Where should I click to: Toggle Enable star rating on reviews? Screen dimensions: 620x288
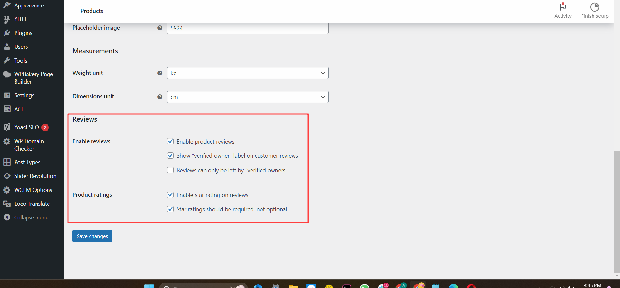170,195
